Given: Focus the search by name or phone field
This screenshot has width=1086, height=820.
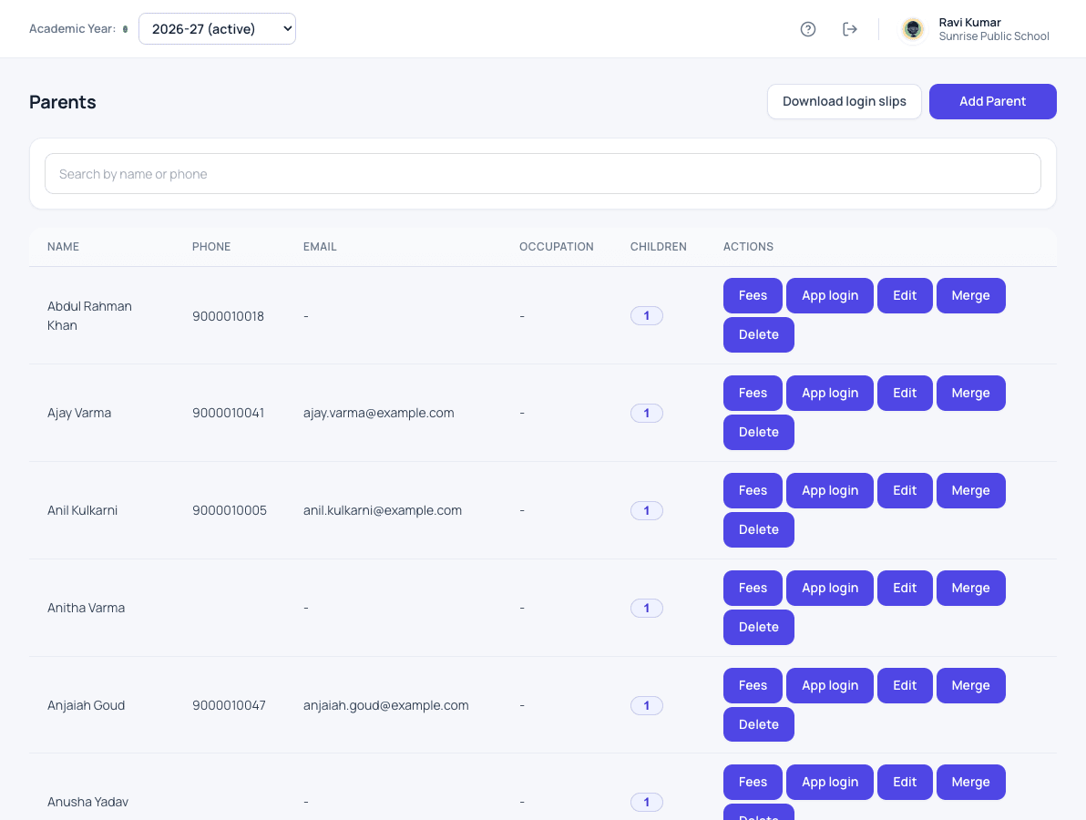Looking at the screenshot, I should 542,174.
